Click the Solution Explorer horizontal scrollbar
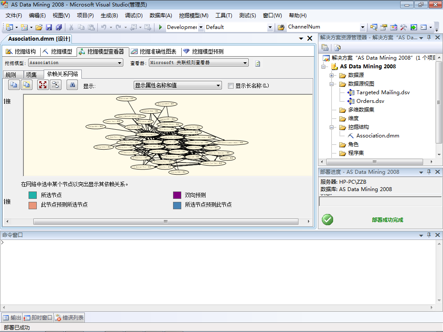 [374, 162]
